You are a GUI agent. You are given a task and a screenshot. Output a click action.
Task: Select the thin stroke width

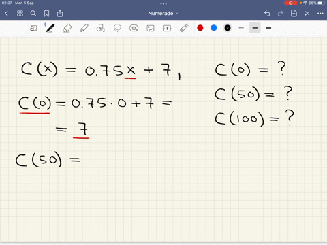click(241, 28)
